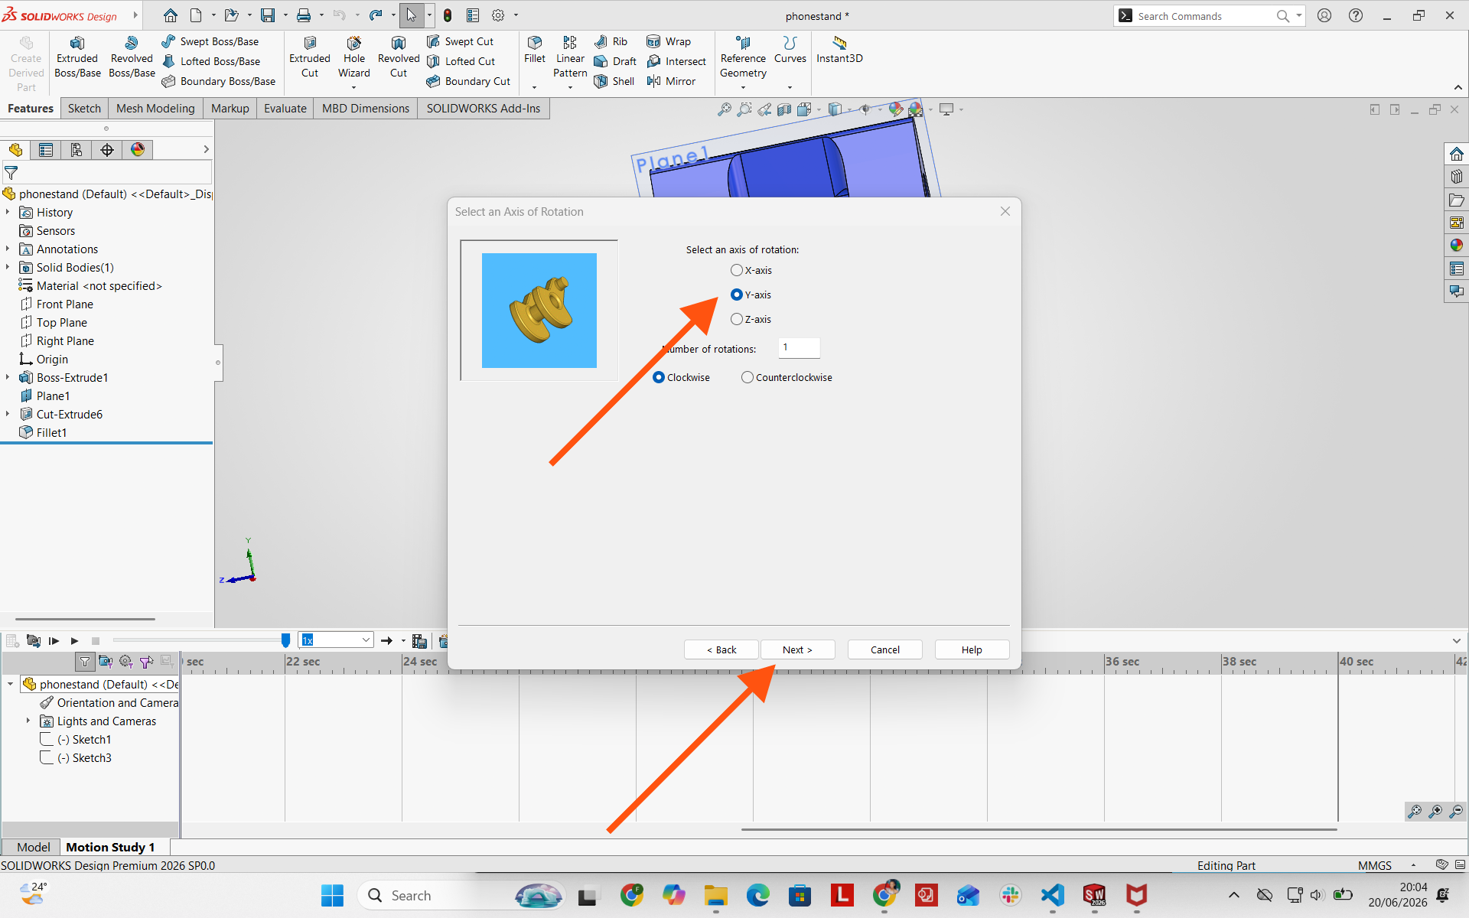The height and width of the screenshot is (918, 1469).
Task: Switch to the Evaluate tab
Action: [285, 109]
